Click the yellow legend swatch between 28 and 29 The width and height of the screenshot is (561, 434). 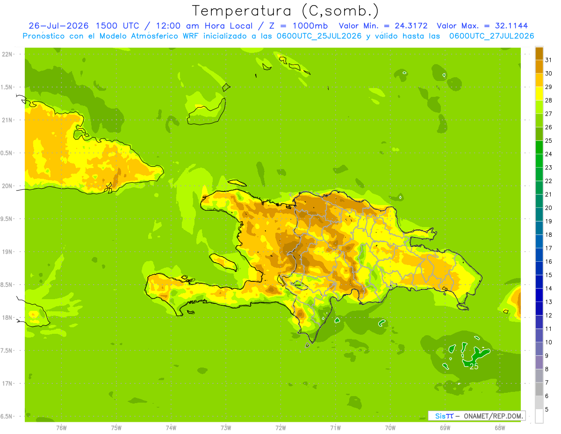tap(539, 93)
